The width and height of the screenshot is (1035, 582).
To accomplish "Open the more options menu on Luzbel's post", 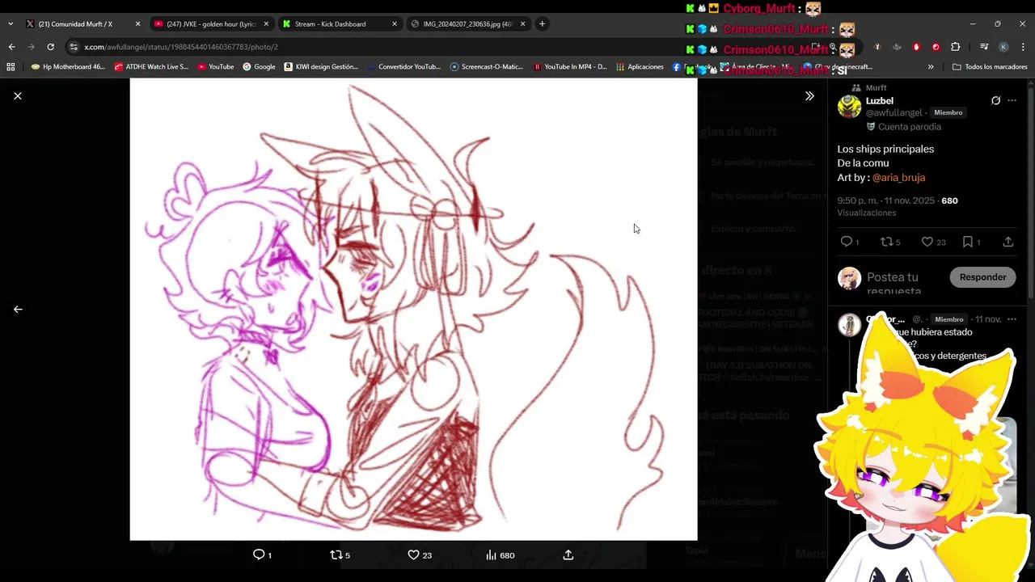I will 1012,101.
